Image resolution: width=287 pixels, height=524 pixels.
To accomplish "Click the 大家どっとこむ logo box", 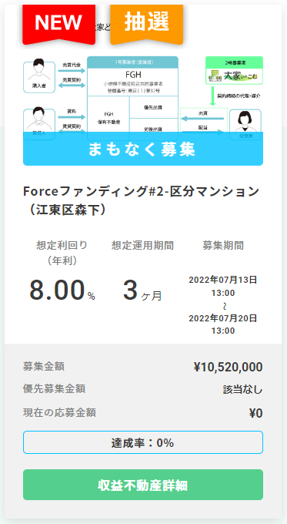I will click(234, 70).
